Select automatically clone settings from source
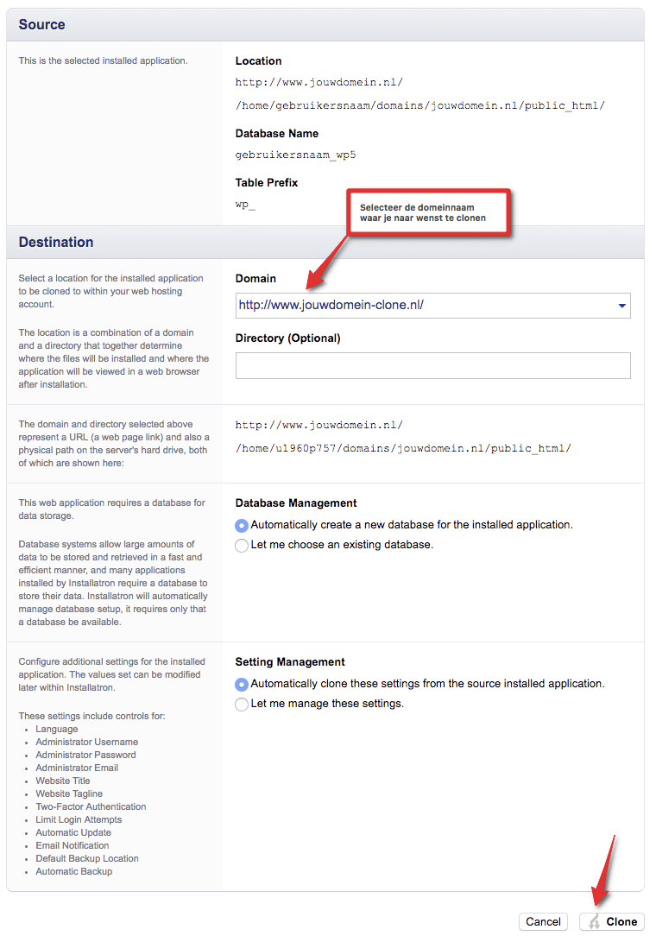This screenshot has width=656, height=942. [x=243, y=684]
